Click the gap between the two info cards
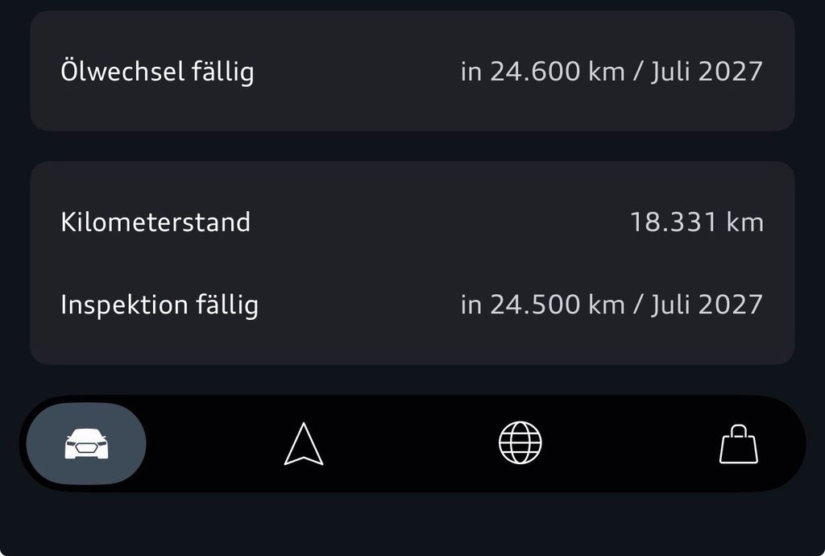This screenshot has width=825, height=556. (412, 147)
